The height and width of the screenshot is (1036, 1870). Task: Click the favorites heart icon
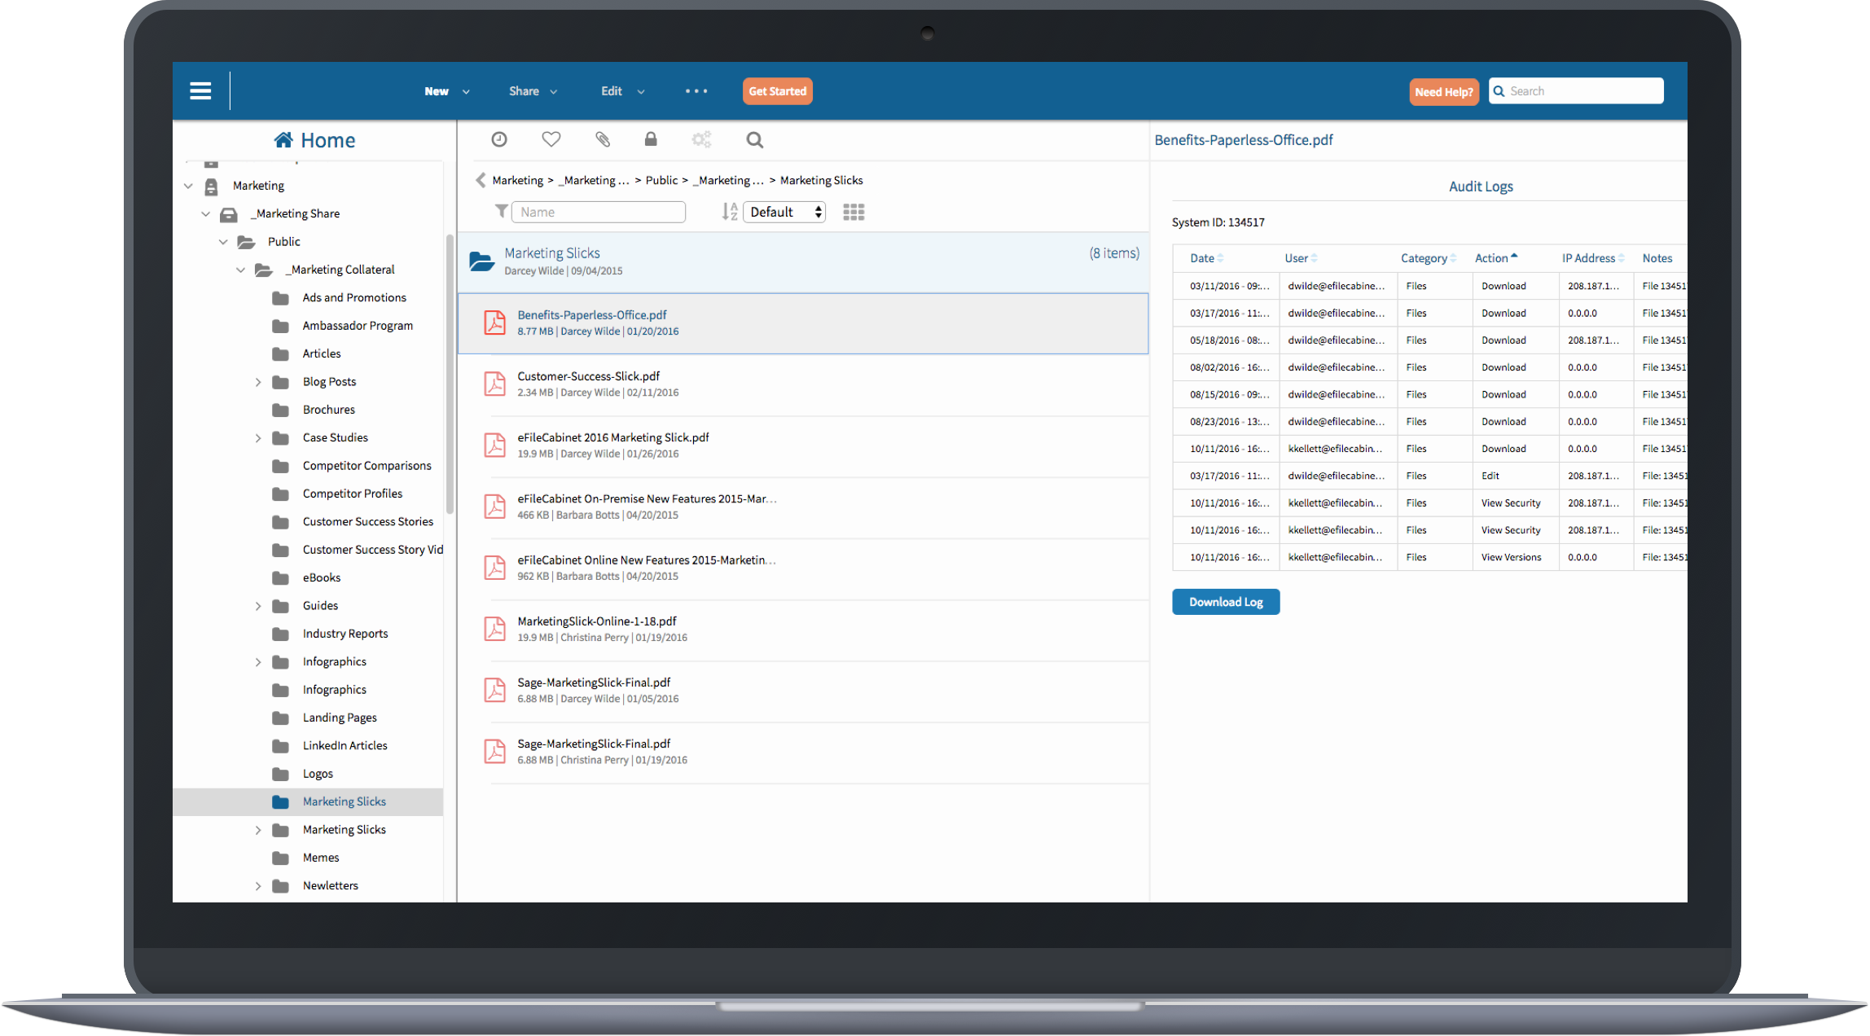pos(551,139)
